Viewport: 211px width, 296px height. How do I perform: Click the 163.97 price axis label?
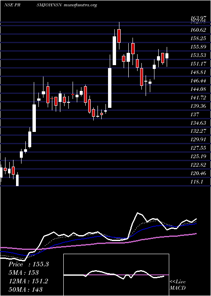[198, 19]
